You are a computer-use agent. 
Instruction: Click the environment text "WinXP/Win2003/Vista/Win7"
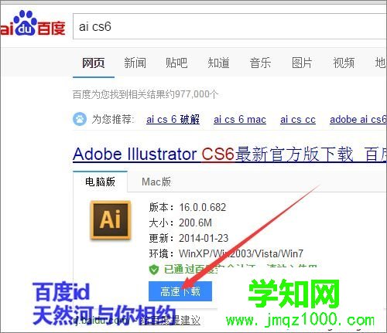[x=241, y=253]
